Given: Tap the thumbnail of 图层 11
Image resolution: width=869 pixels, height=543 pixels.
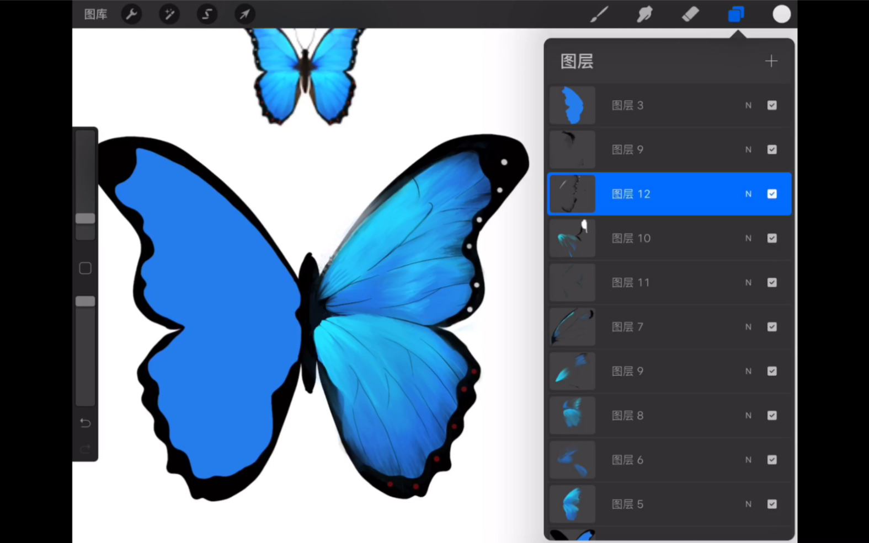Looking at the screenshot, I should point(572,283).
